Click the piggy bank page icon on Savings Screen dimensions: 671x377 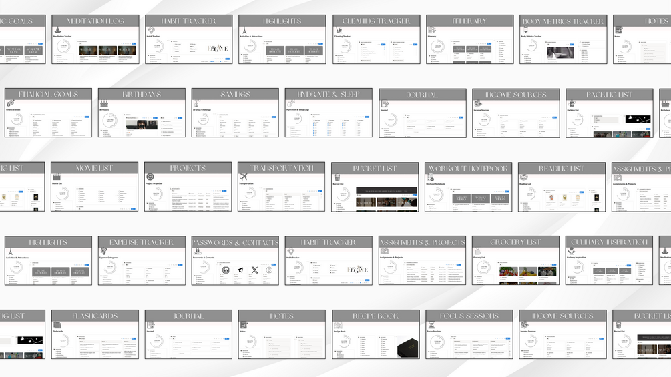(x=197, y=103)
